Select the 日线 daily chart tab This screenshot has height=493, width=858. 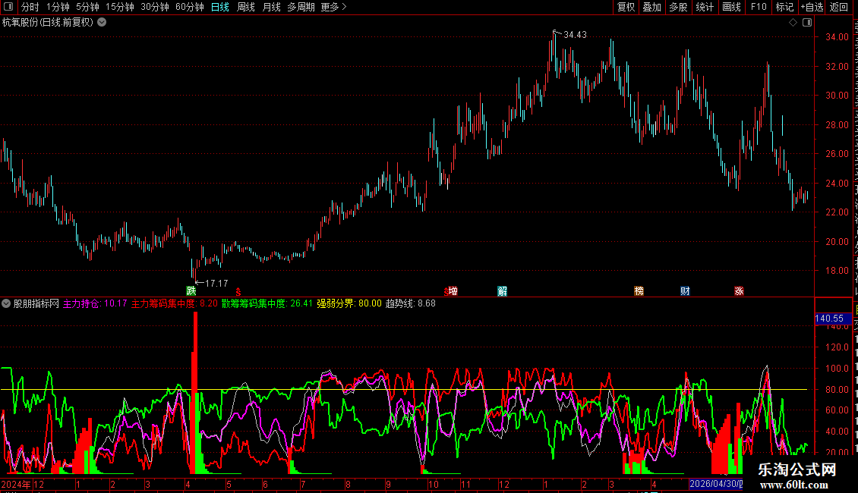(220, 7)
